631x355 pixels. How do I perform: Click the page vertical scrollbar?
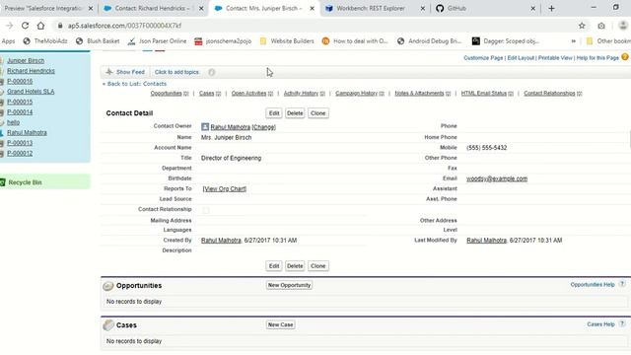pos(629,139)
